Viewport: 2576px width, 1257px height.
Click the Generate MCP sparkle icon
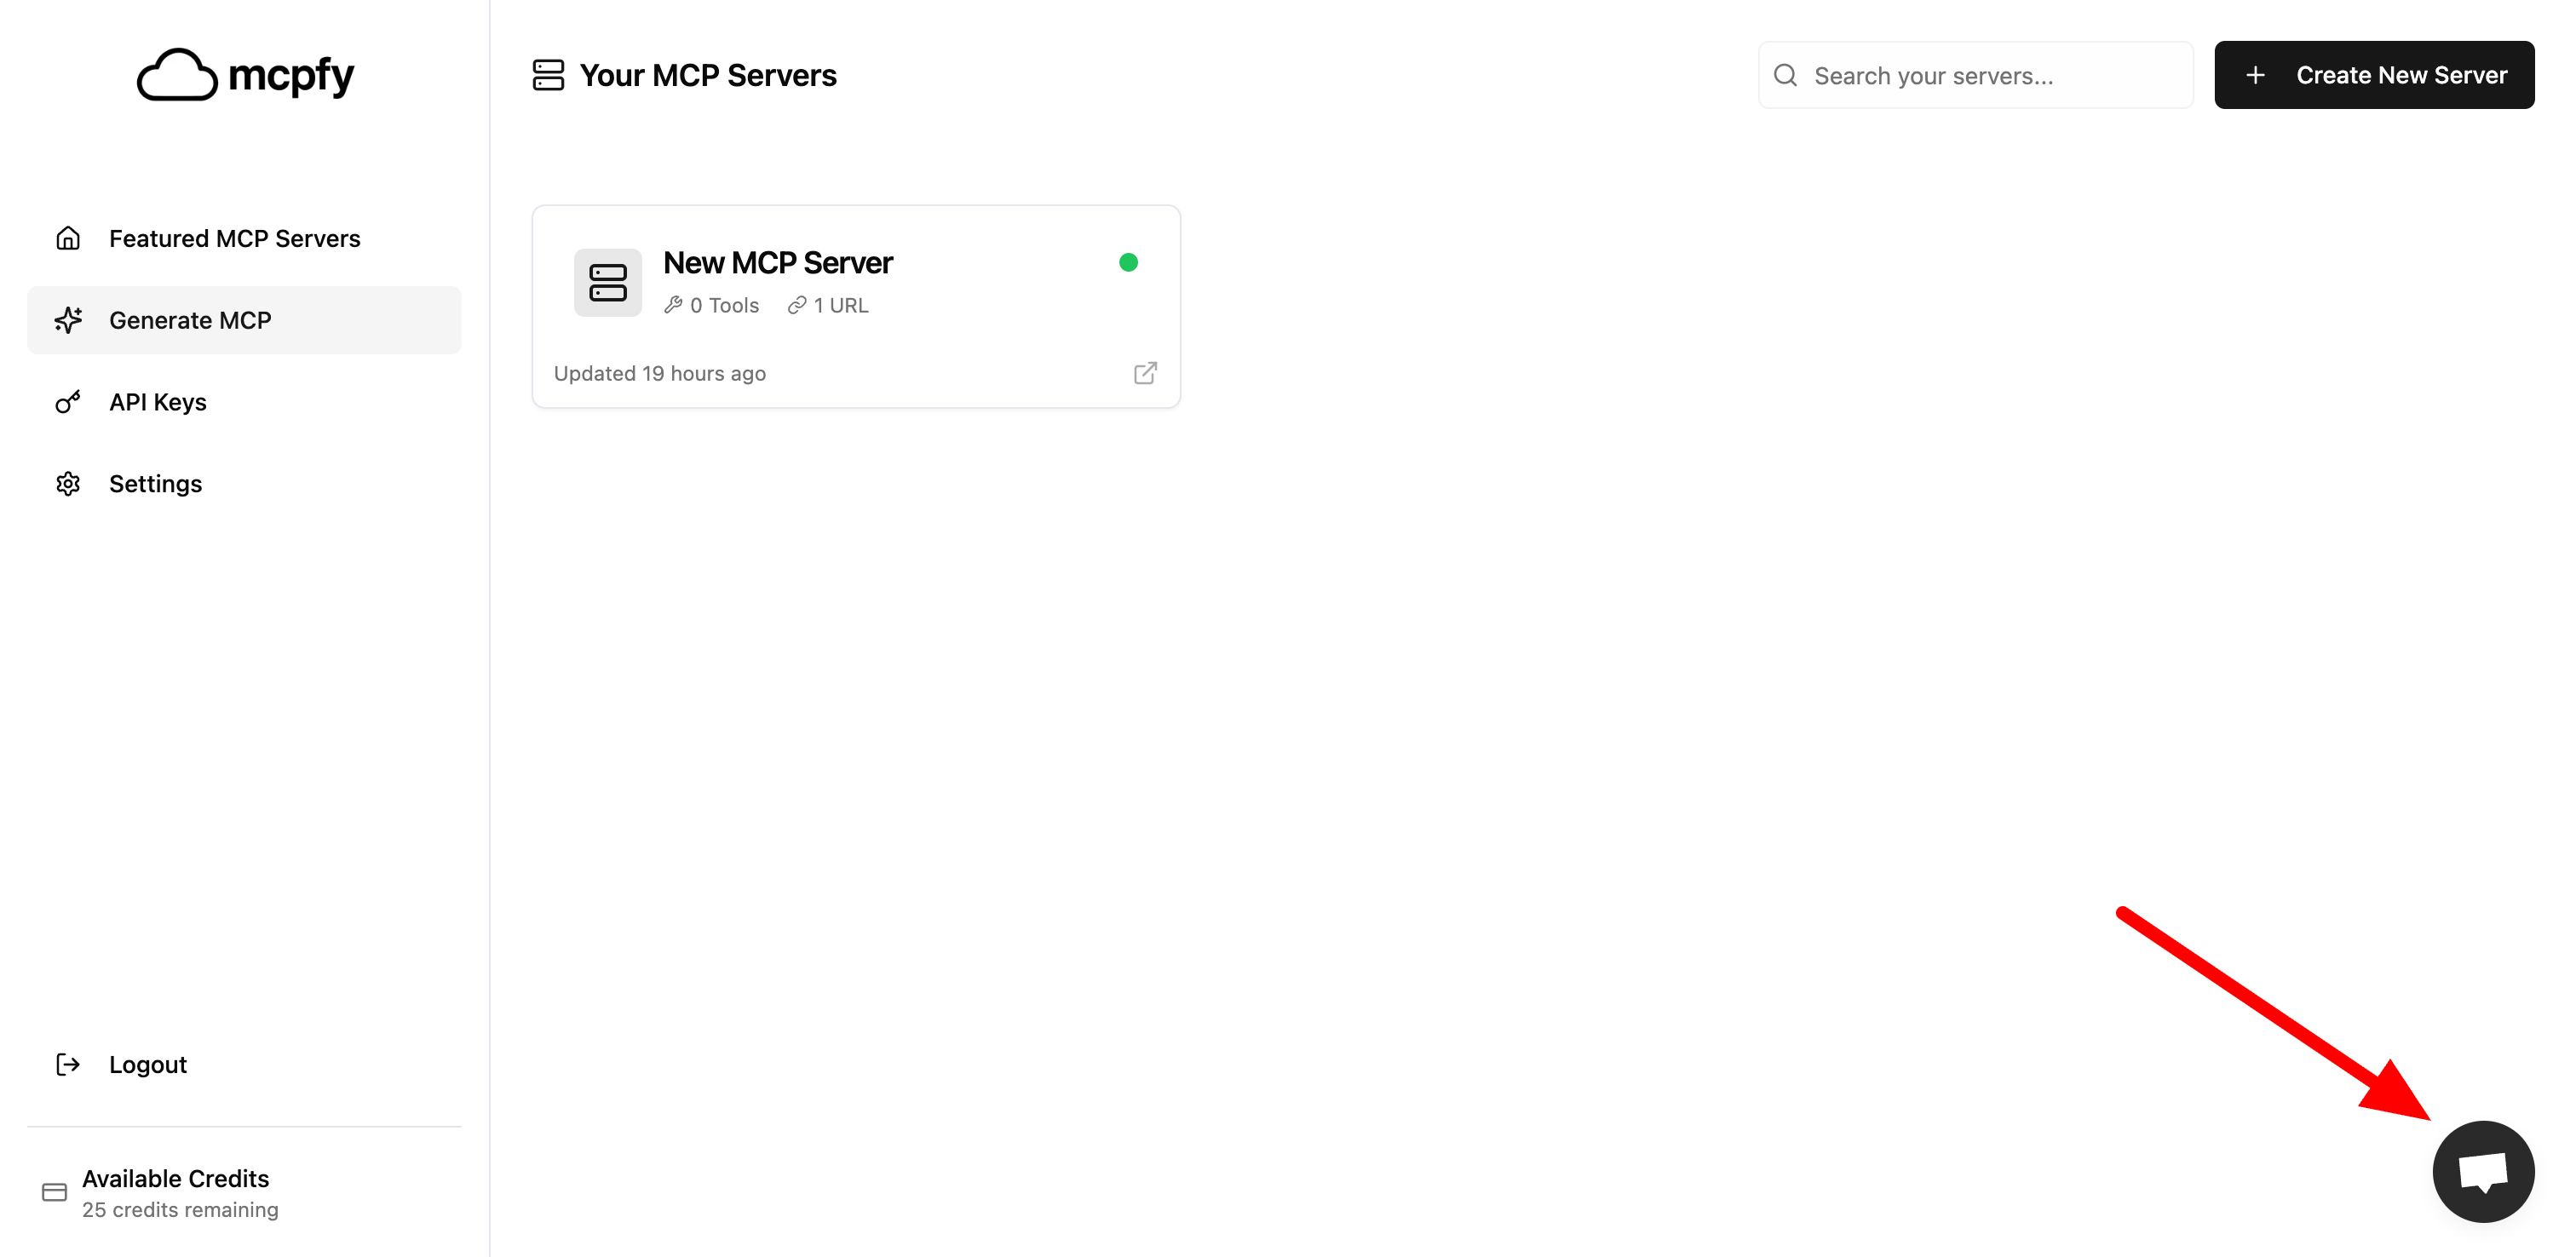tap(67, 320)
